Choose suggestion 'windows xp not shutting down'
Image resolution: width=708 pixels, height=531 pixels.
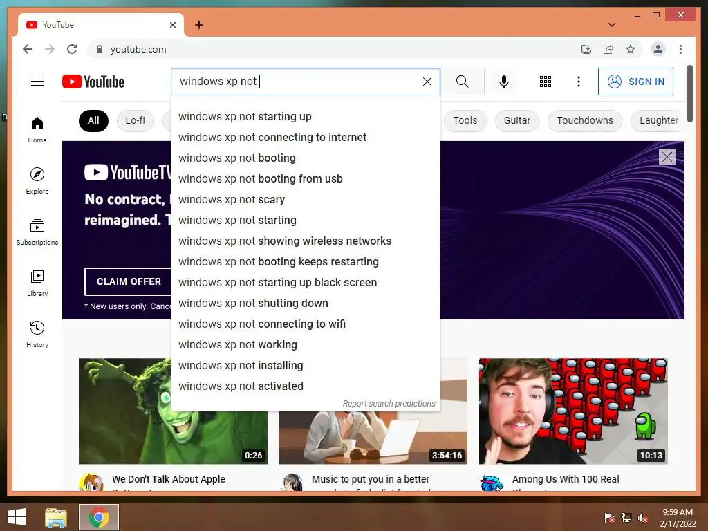306,304
